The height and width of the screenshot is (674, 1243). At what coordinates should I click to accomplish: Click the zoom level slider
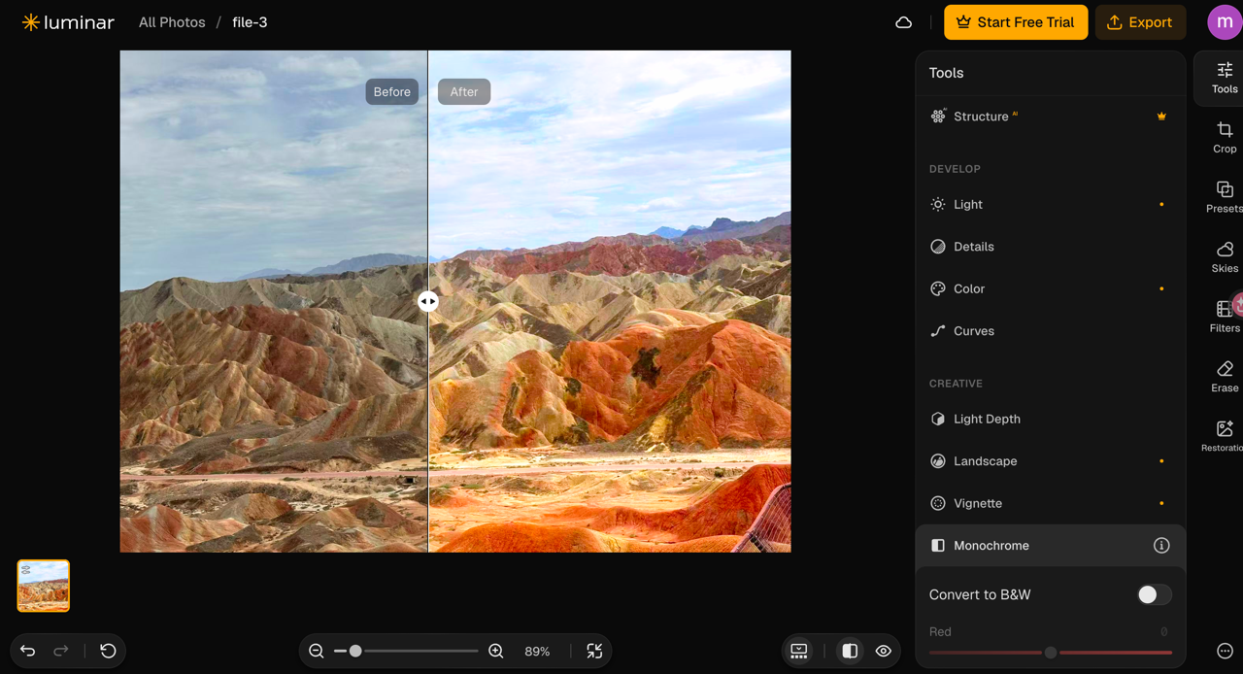pyautogui.click(x=406, y=652)
